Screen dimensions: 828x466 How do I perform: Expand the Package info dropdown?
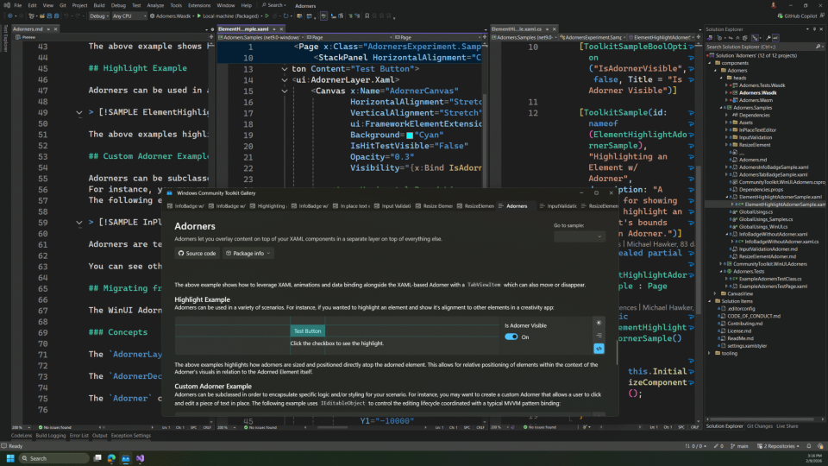(248, 253)
